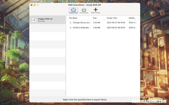Click the Chicago Discus row modify date
This screenshot has height=105, width=169.
point(132,23)
